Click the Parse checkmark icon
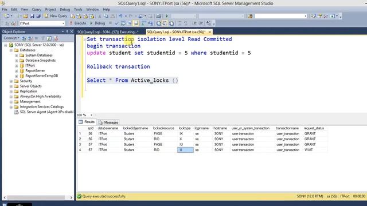367x206 pixels. pyautogui.click(x=116, y=23)
